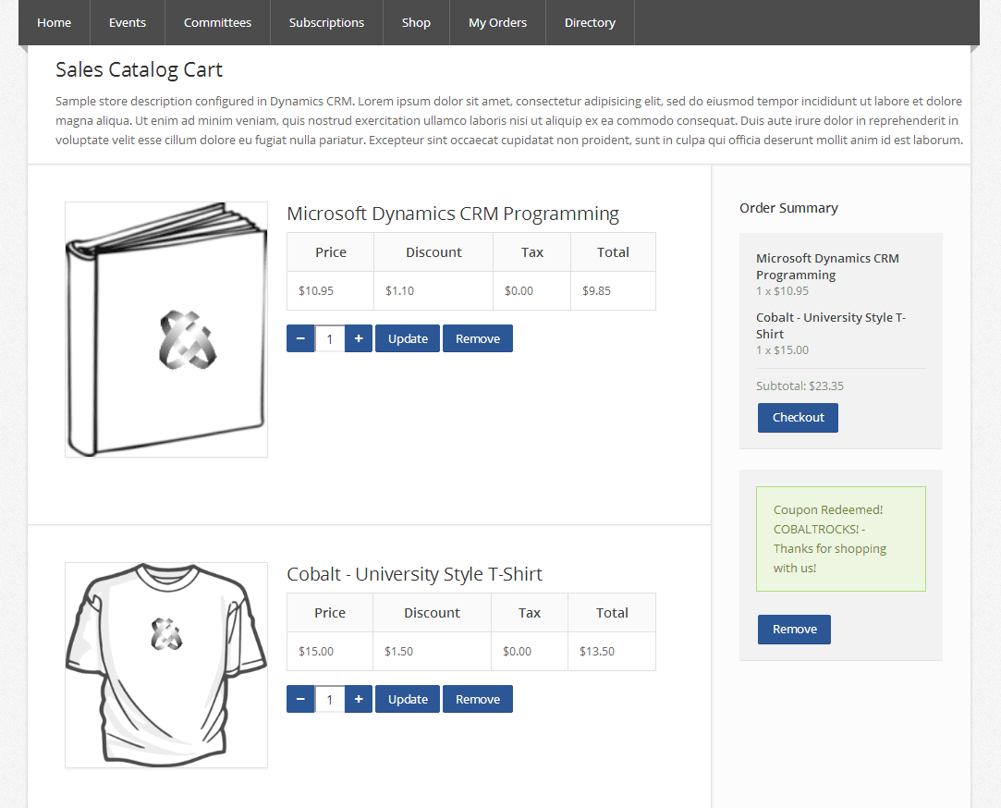The height and width of the screenshot is (808, 1001).
Task: Click the $15.00 price cell
Action: point(329,651)
